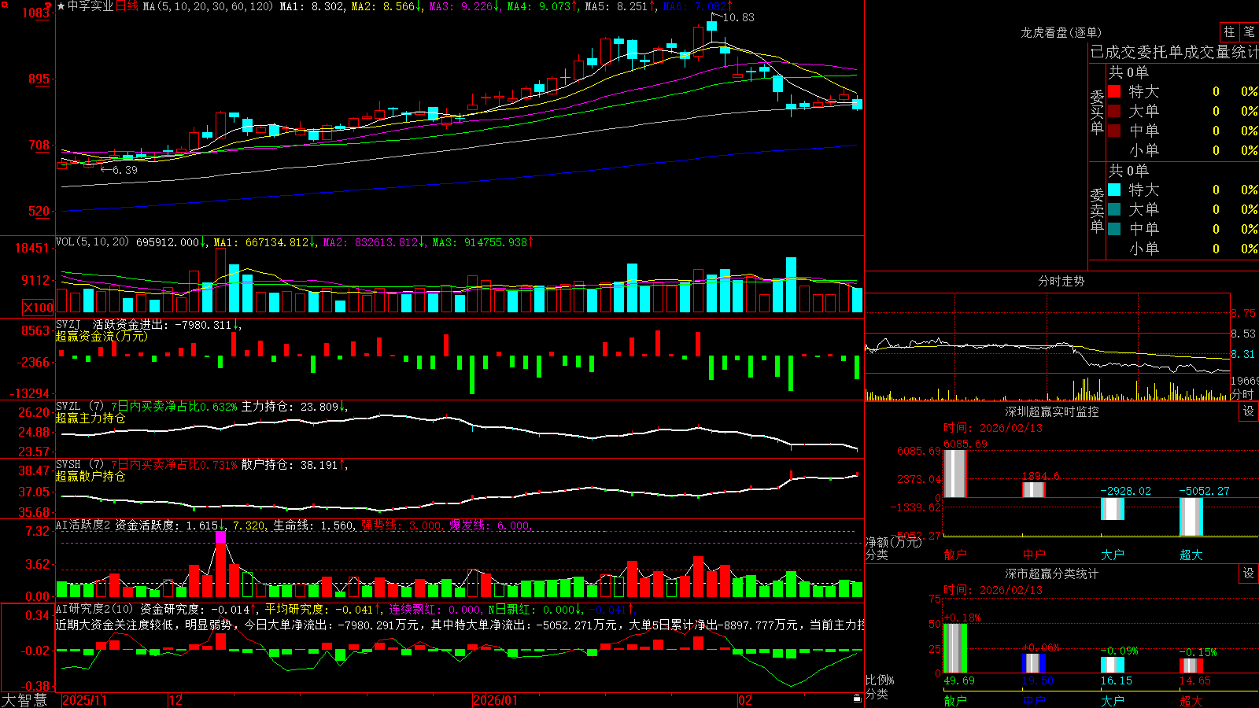Click the 深圳超赢实时监控 panel title
The height and width of the screenshot is (708, 1259).
1051,411
